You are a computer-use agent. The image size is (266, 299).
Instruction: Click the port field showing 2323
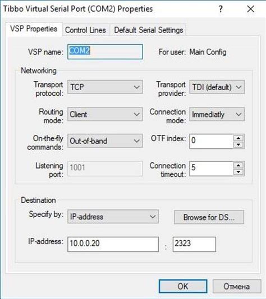tap(194, 244)
